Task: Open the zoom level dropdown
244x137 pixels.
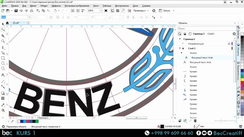Action: click(101, 11)
